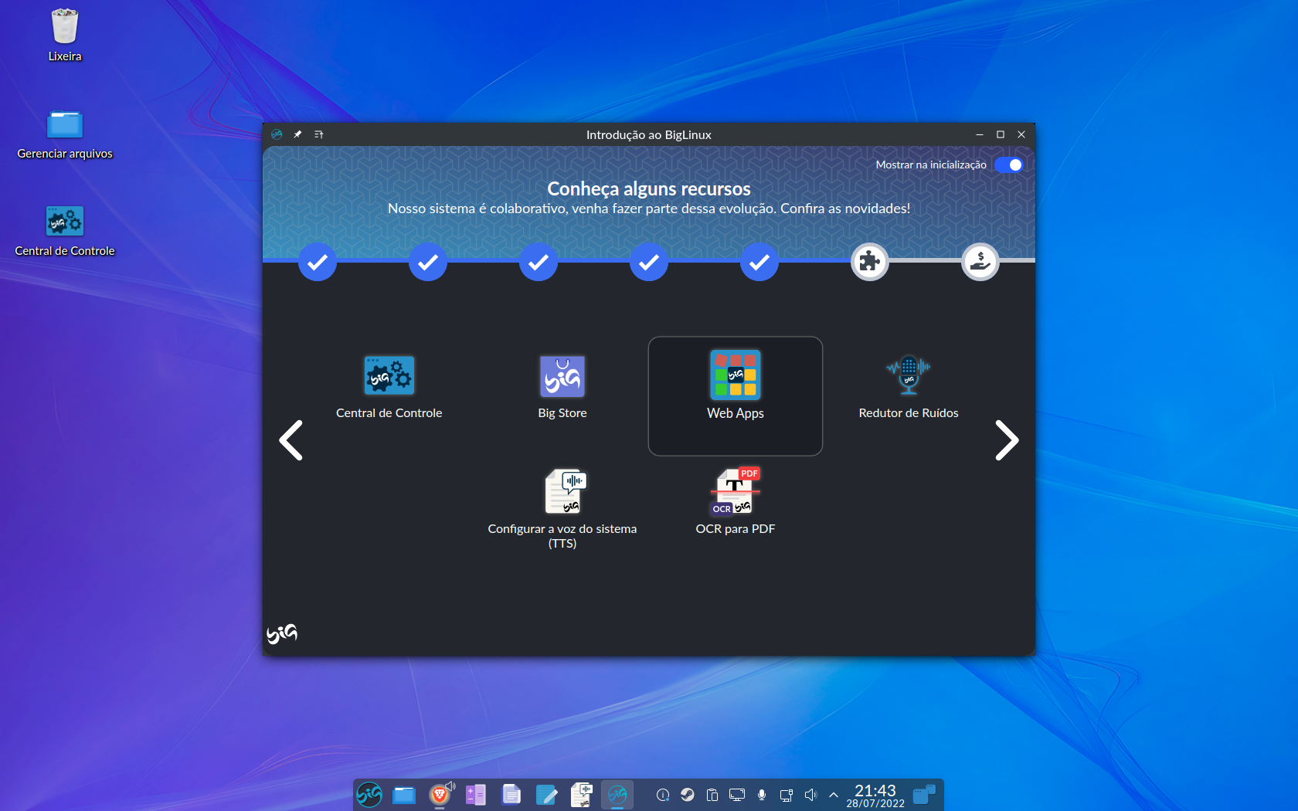Launch Big Store from the feature grid

pos(562,389)
